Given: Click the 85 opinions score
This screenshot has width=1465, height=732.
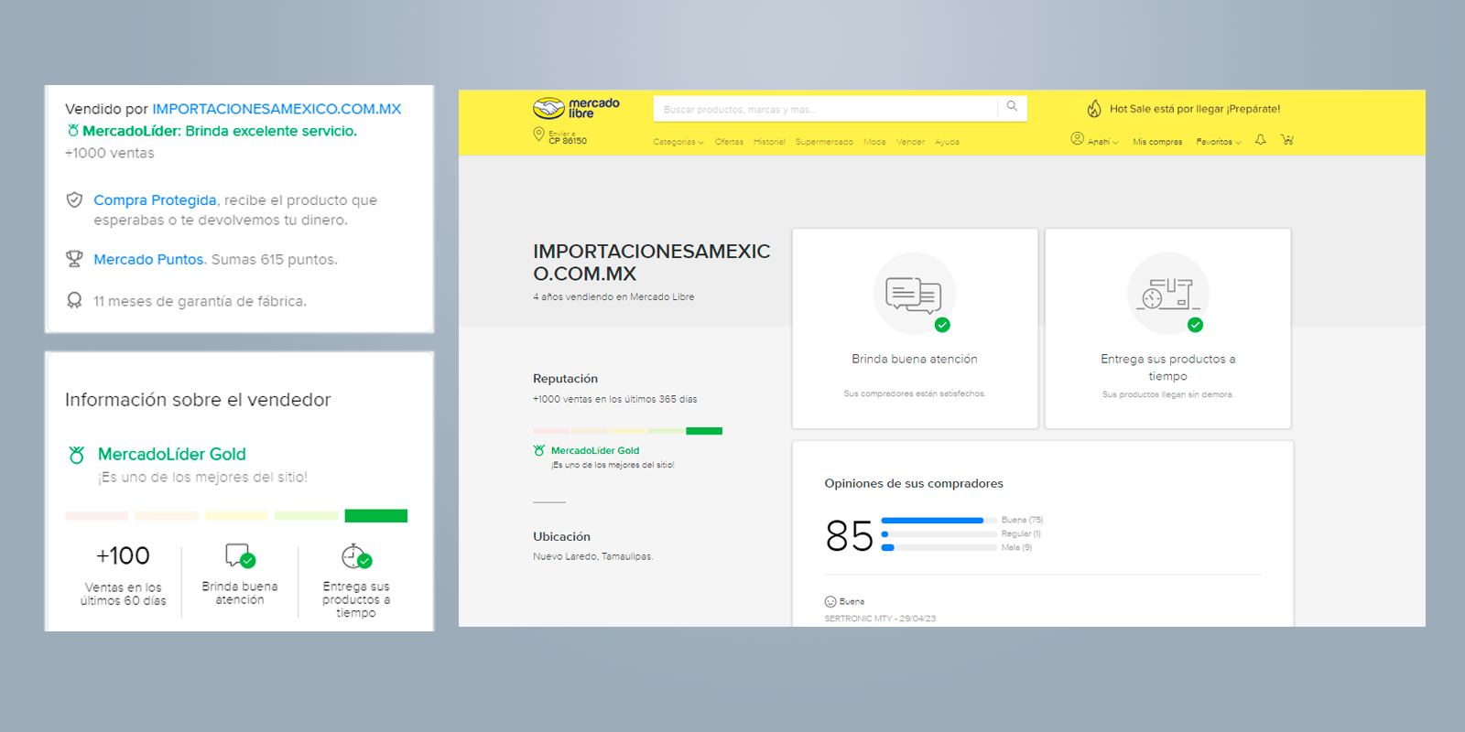Looking at the screenshot, I should 849,535.
